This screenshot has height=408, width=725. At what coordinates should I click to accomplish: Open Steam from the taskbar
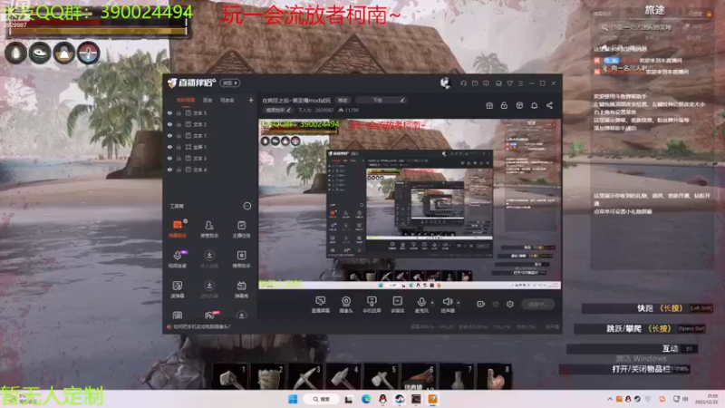click(400, 399)
